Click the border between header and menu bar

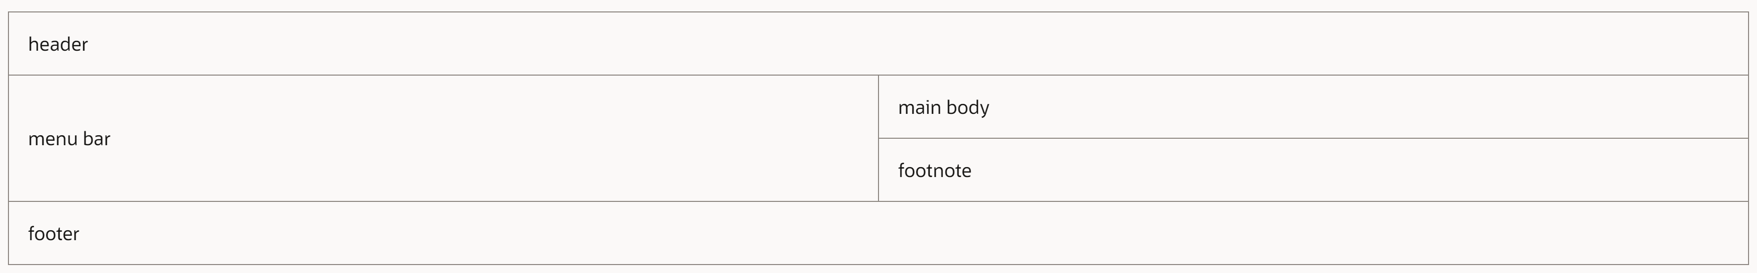click(443, 75)
